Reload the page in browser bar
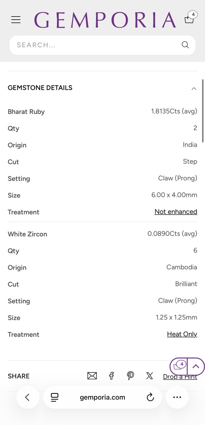Viewport: 205px width, 425px height. [x=150, y=397]
